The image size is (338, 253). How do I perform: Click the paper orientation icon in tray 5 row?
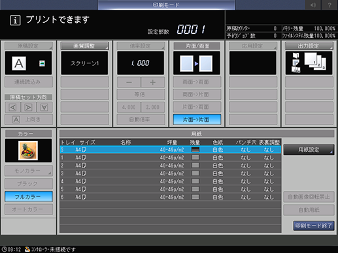84,189
